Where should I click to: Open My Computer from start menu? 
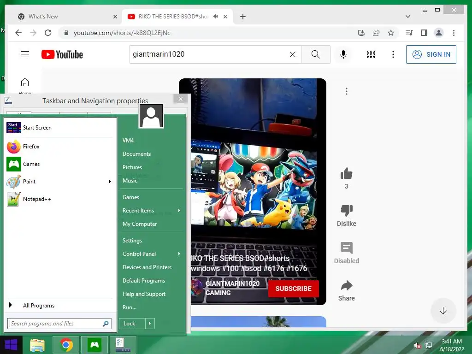pos(140,224)
